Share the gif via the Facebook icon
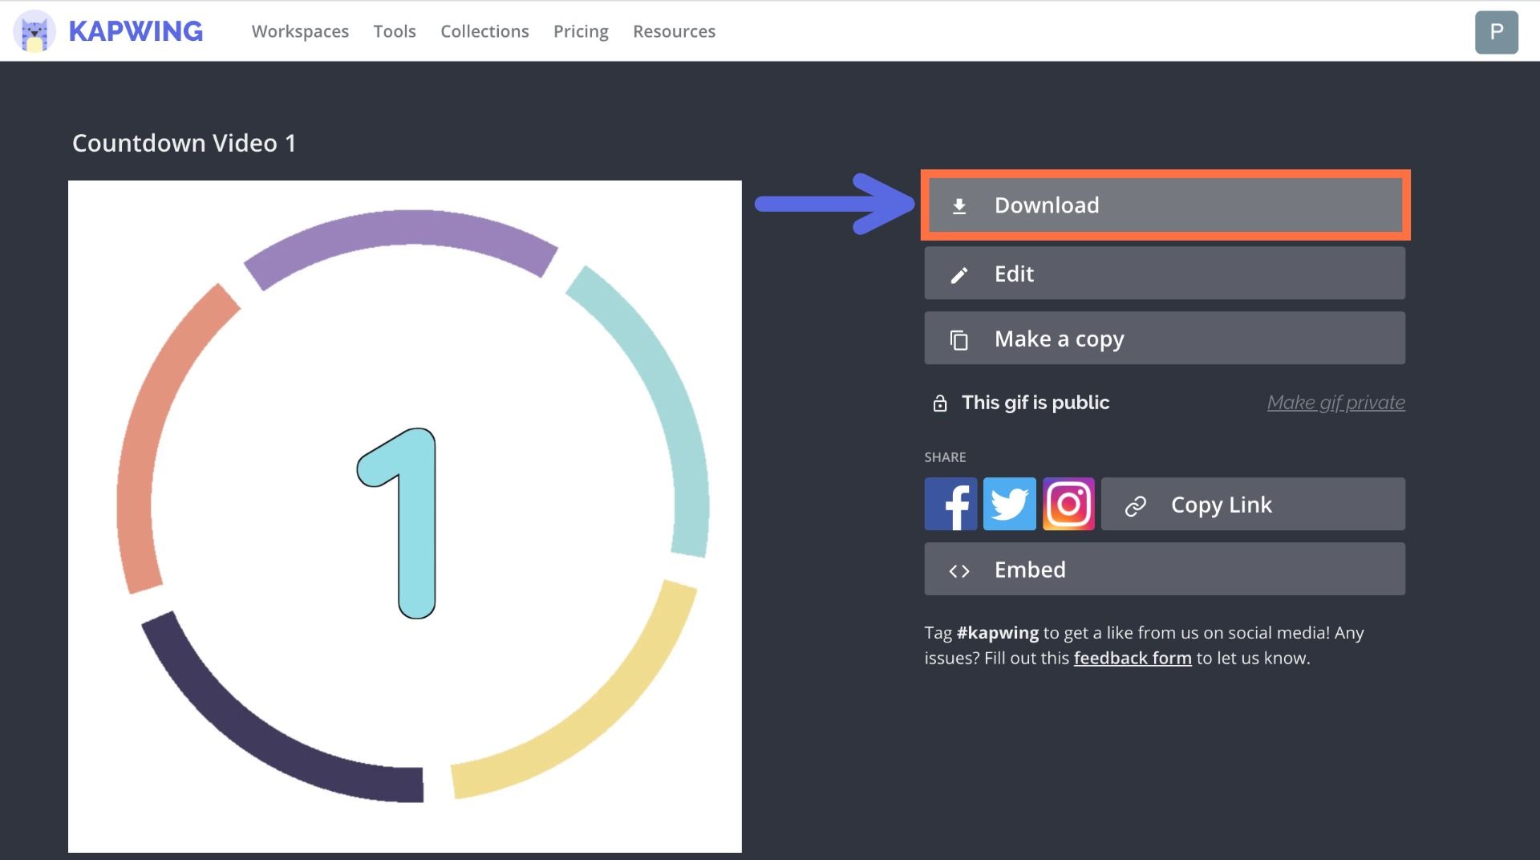Viewport: 1540px width, 860px height. (950, 504)
